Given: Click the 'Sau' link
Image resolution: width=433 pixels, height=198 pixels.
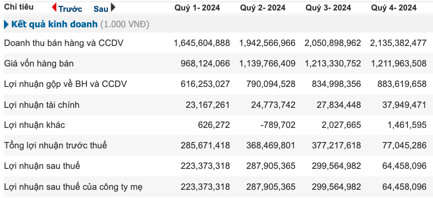Looking at the screenshot, I should 101,9.
